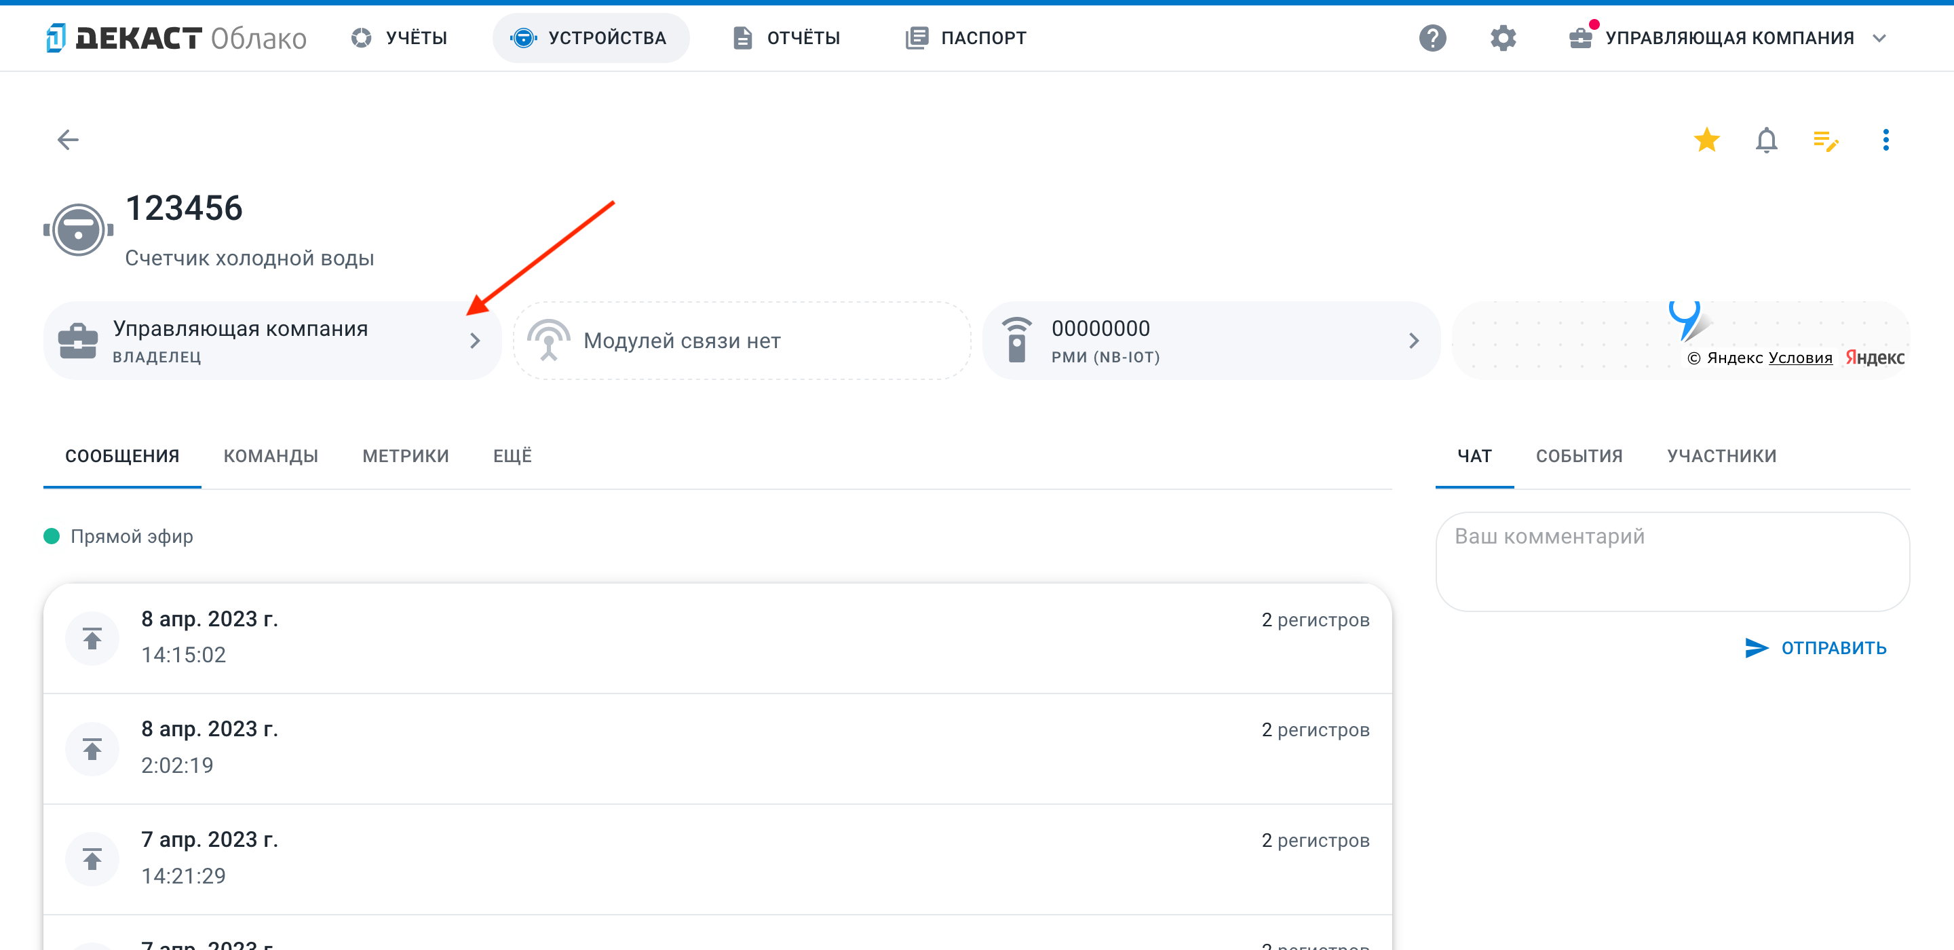Click into the Ваш комментарий field
The image size is (1954, 950).
(x=1672, y=561)
